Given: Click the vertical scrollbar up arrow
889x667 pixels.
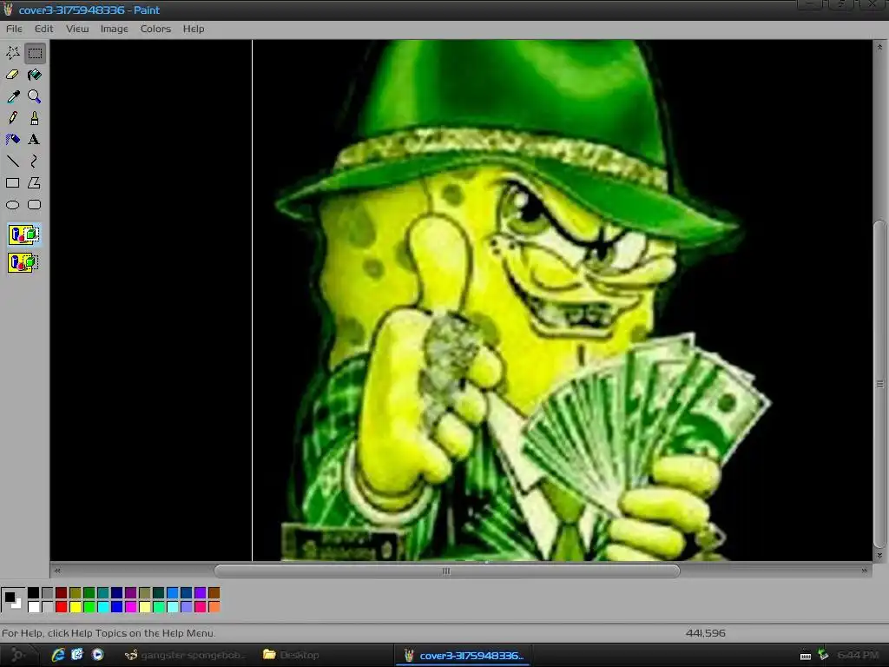Looking at the screenshot, I should coord(880,47).
